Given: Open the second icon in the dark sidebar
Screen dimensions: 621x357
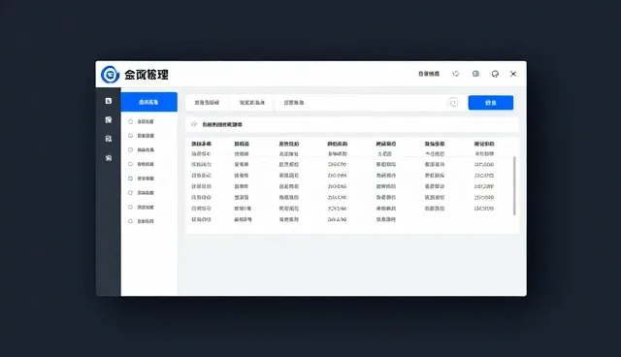Looking at the screenshot, I should (108, 120).
